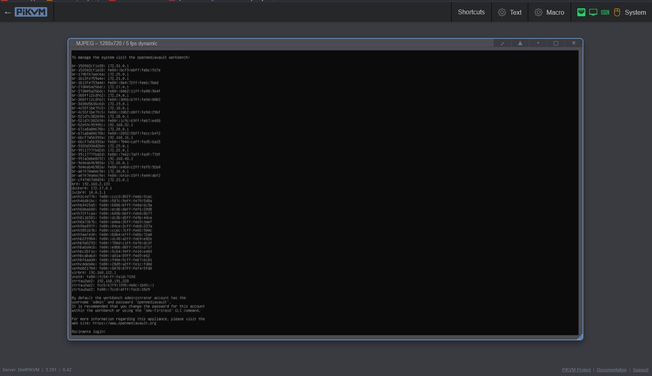
Task: Click the triangle full-tab button in stream window
Action: tap(520, 43)
